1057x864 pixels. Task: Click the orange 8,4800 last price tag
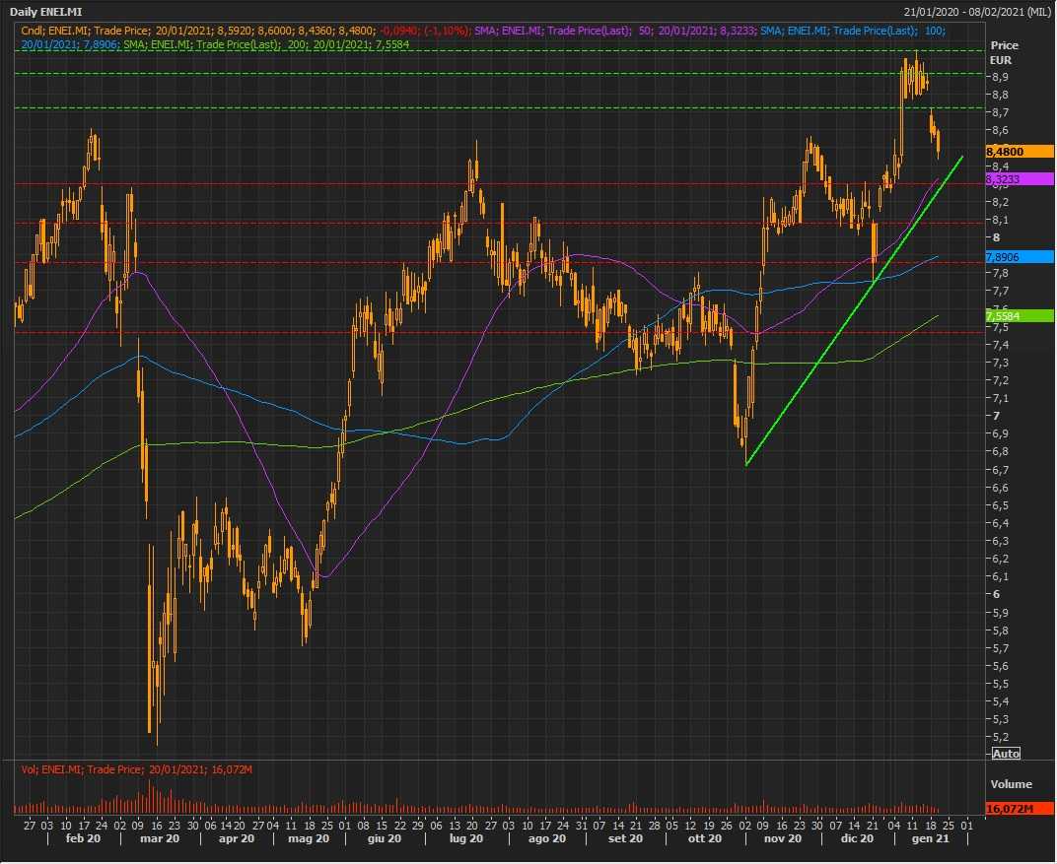pos(1020,152)
